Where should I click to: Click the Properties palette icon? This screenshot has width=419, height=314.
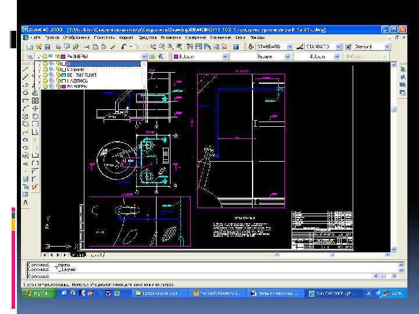tap(190, 47)
